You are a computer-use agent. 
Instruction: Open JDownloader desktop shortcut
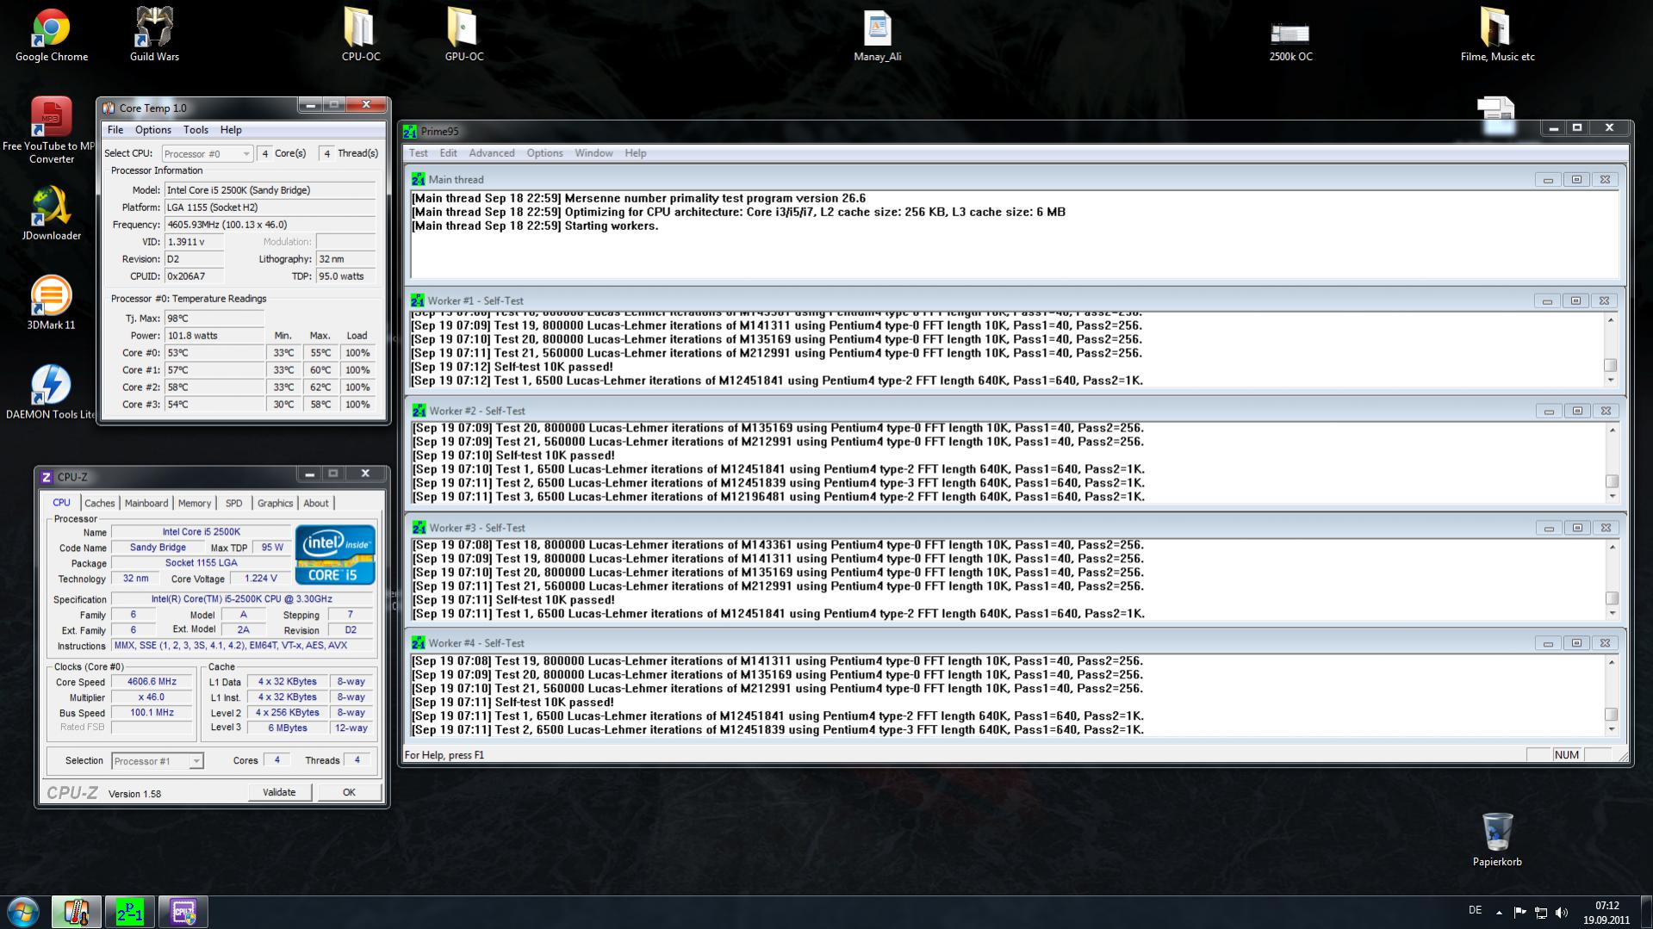coord(51,213)
